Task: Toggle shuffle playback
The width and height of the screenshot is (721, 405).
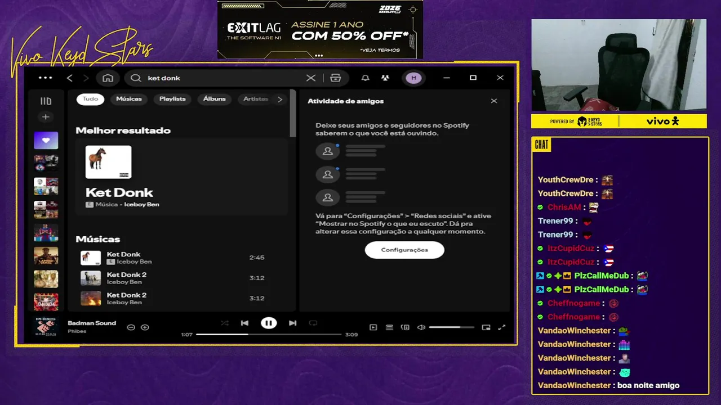Action: (225, 323)
